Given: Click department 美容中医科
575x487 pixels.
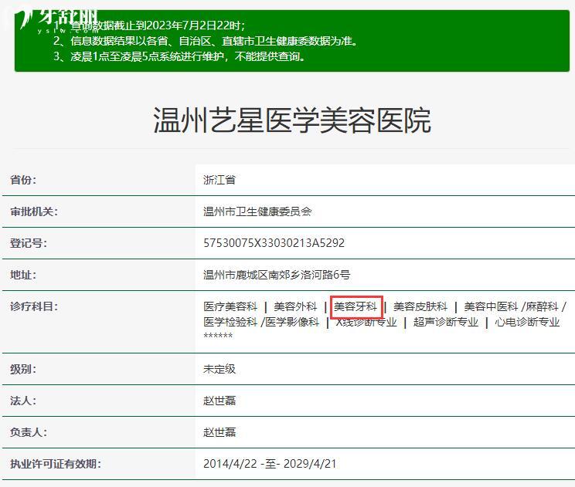Looking at the screenshot, I should tap(491, 306).
